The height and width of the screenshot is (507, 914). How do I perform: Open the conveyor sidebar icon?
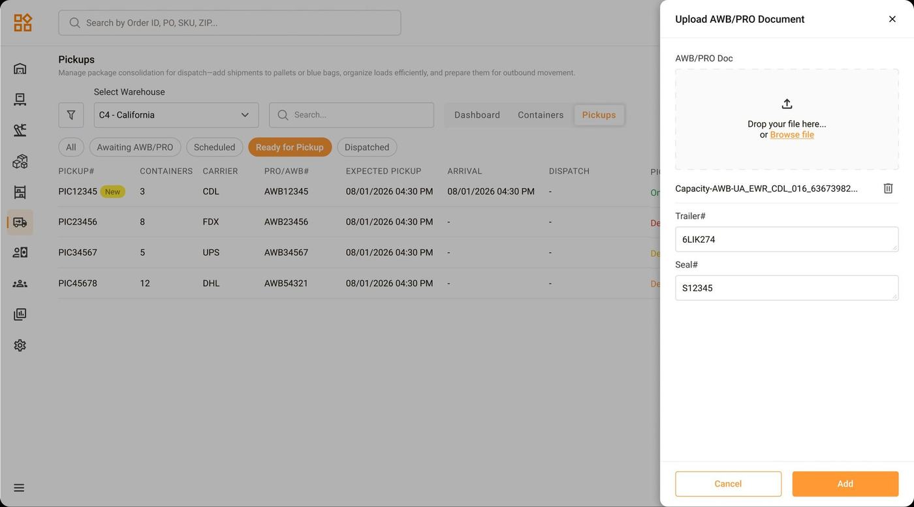[x=20, y=130]
